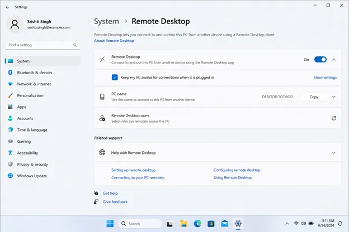Launch File Explorer from taskbar
349x232 pixels.
coord(183,224)
